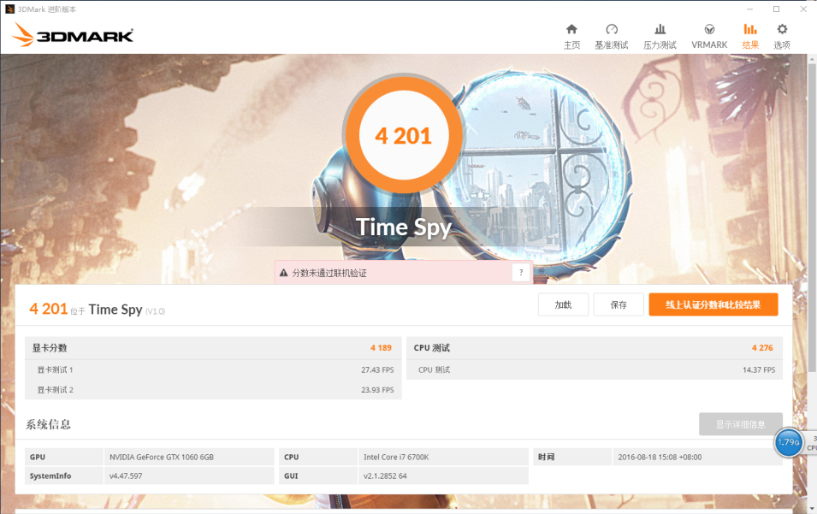This screenshot has width=817, height=514.
Task: Click the scrollbar down arrow
Action: (812, 509)
